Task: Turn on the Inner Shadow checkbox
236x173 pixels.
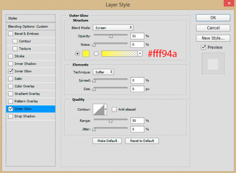Action: [11, 64]
